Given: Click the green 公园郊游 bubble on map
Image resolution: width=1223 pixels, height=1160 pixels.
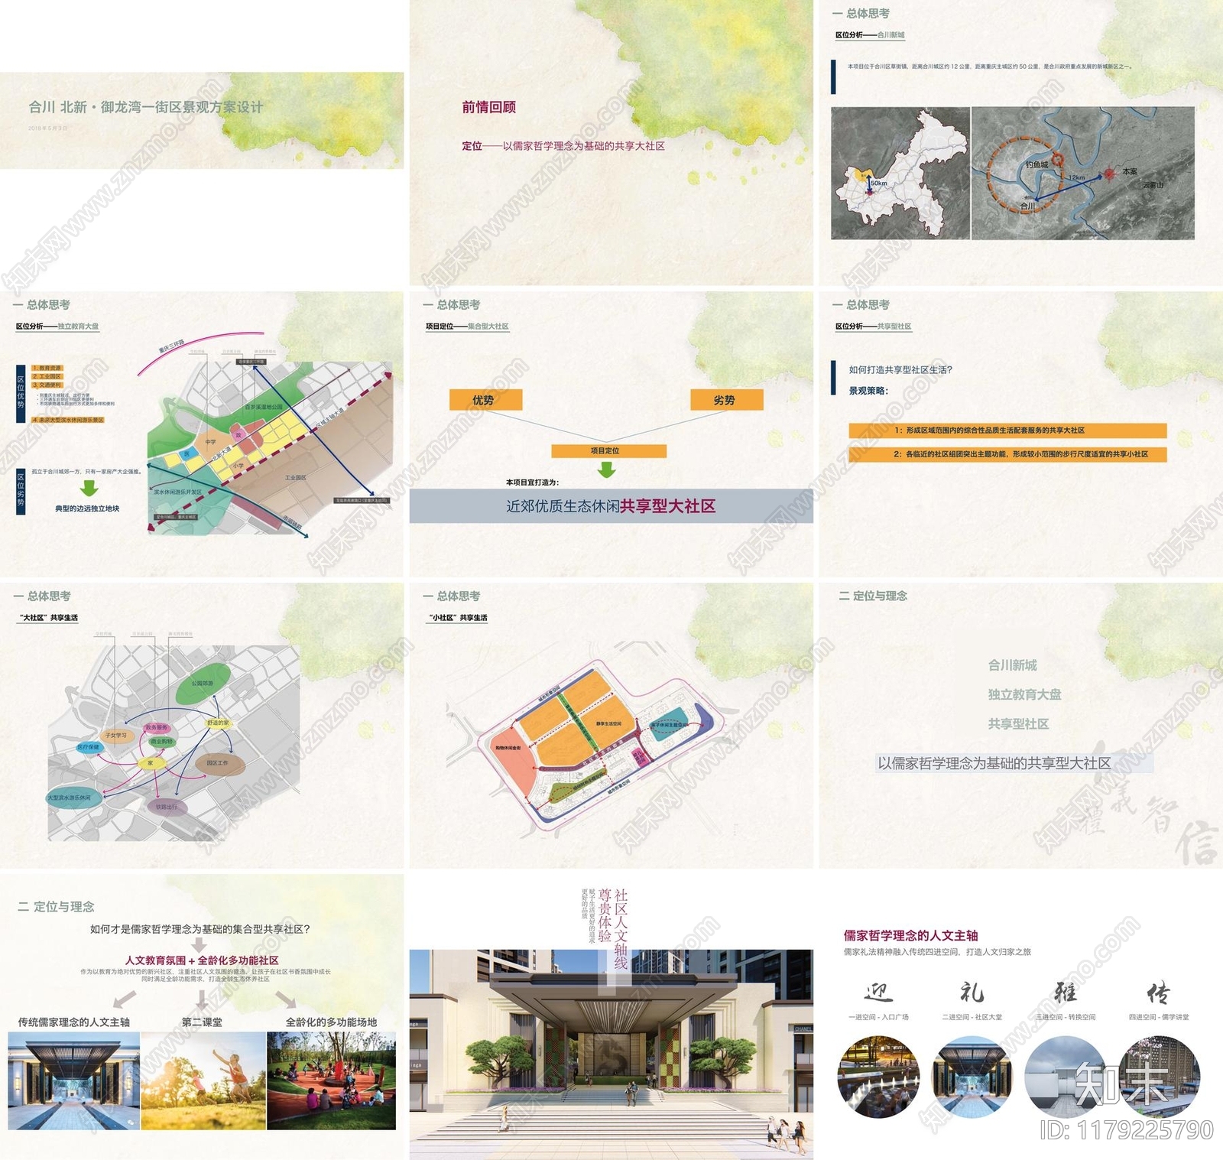Looking at the screenshot, I should [203, 684].
